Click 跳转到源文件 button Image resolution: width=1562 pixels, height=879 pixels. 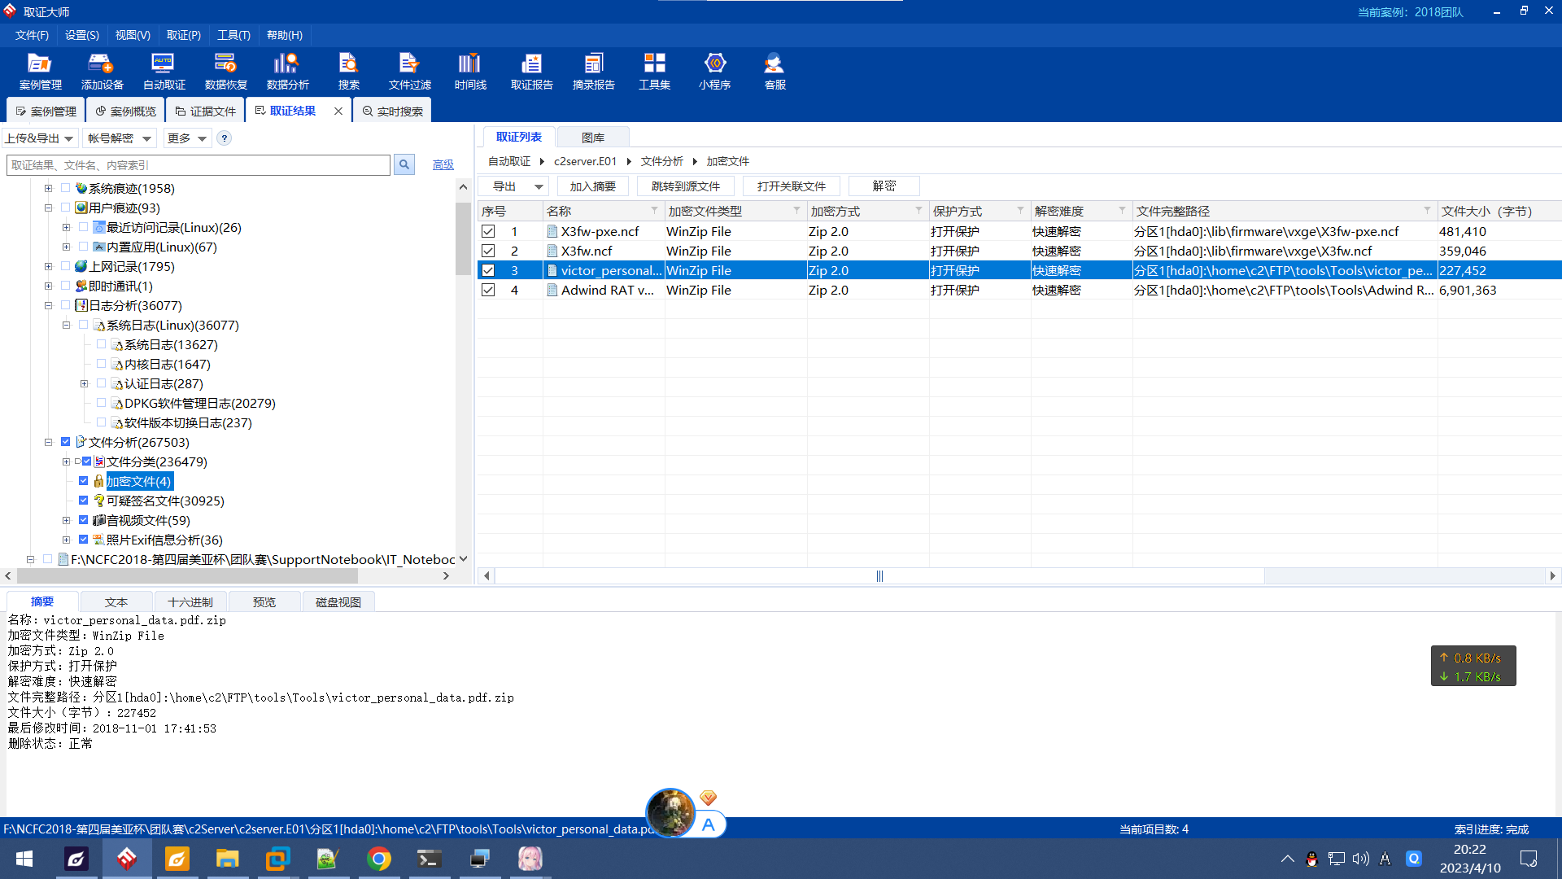pyautogui.click(x=686, y=186)
